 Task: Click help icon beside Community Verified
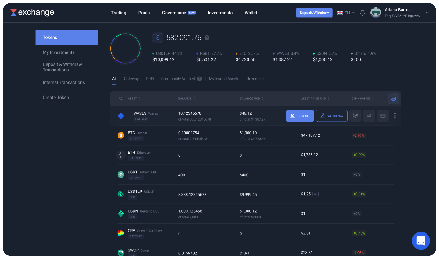pyautogui.click(x=199, y=79)
